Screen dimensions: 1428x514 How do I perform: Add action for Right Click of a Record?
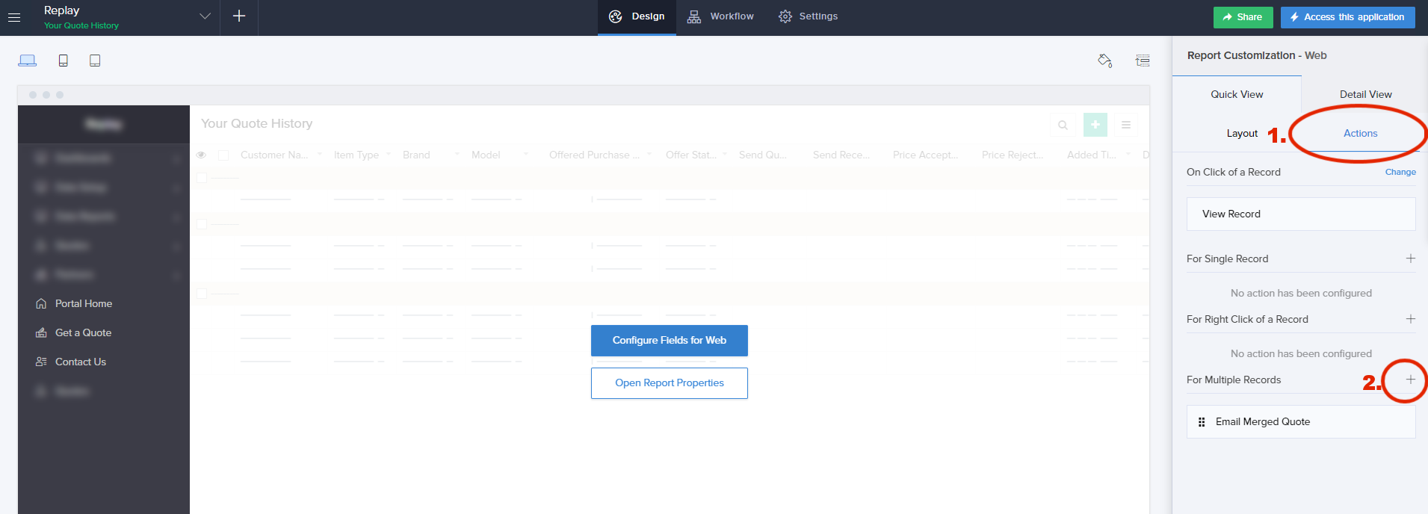coord(1410,319)
